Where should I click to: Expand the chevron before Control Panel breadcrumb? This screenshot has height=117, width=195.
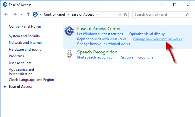click(40, 15)
